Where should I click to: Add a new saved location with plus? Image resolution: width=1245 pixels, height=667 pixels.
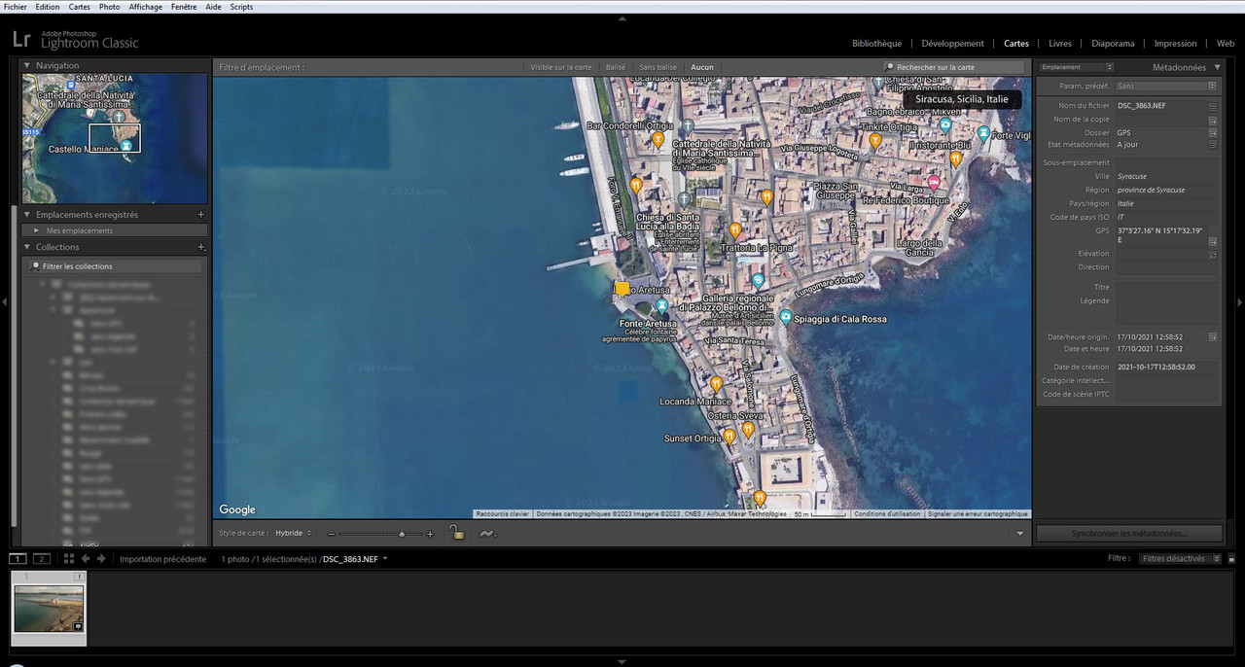click(x=201, y=215)
